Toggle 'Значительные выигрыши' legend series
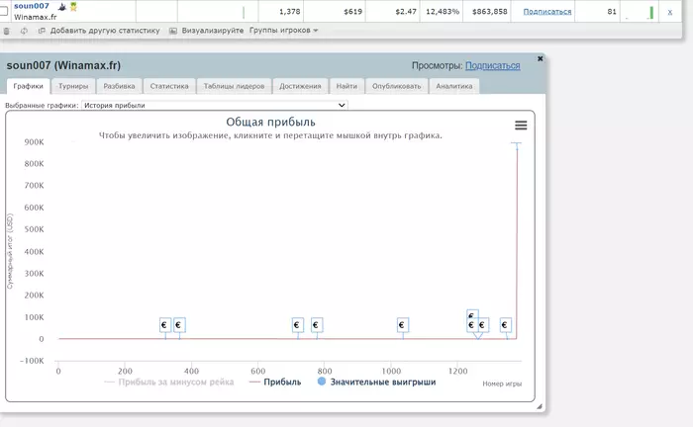 [377, 382]
